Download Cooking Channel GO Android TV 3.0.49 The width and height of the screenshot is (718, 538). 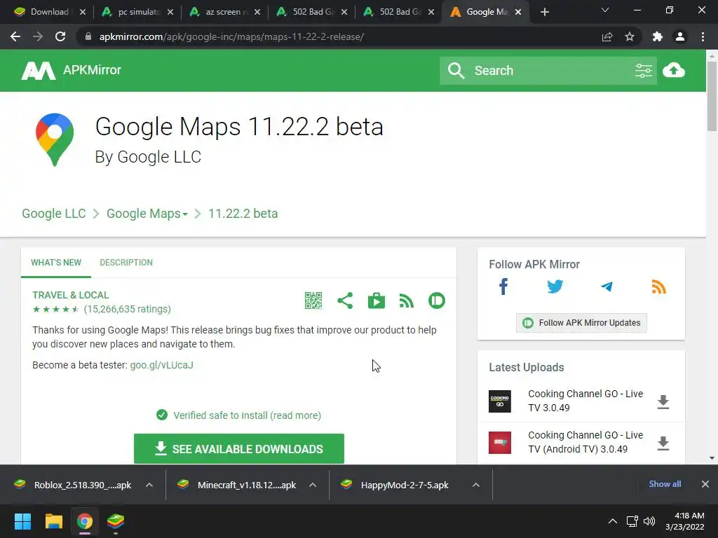coord(663,443)
